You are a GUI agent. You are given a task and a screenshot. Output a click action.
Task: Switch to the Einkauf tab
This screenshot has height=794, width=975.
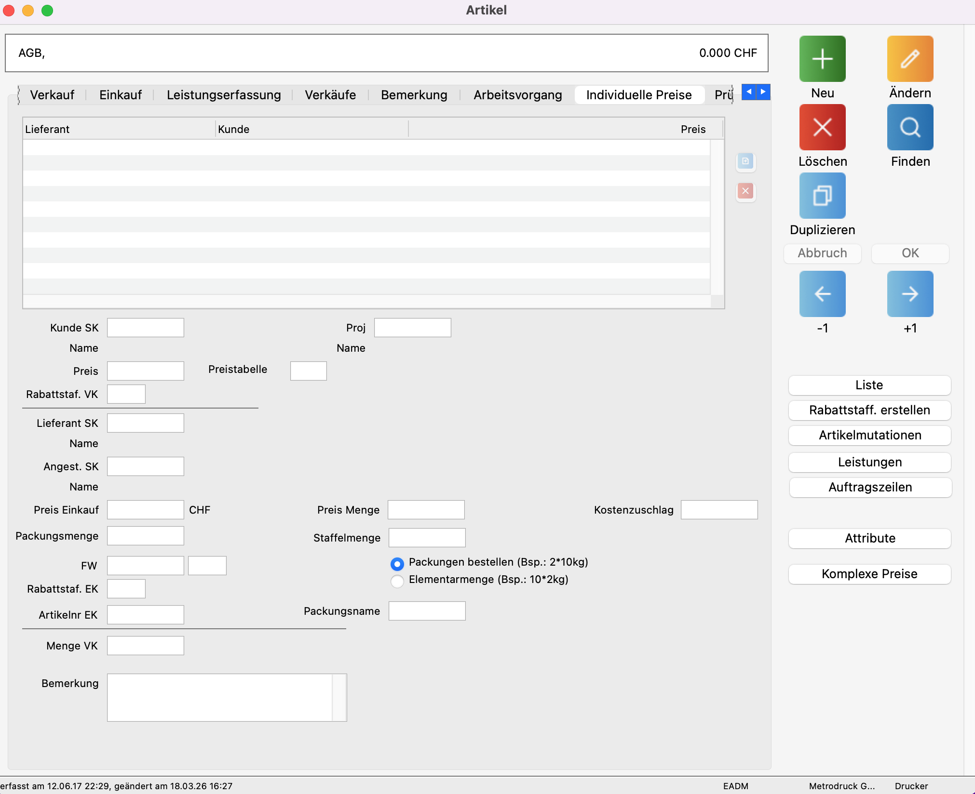pyautogui.click(x=120, y=95)
